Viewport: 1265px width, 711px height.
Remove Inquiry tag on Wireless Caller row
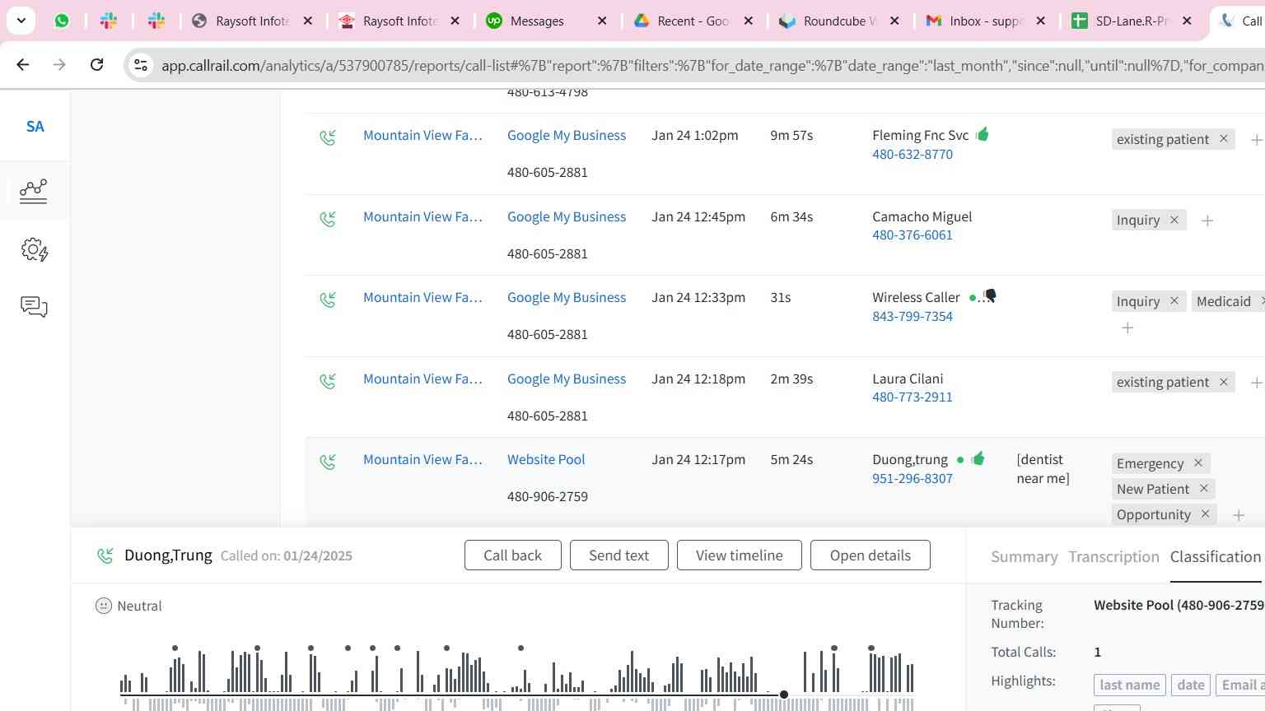[x=1174, y=300]
